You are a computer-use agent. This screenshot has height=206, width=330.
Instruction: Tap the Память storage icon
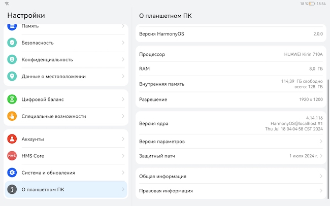(x=12, y=27)
